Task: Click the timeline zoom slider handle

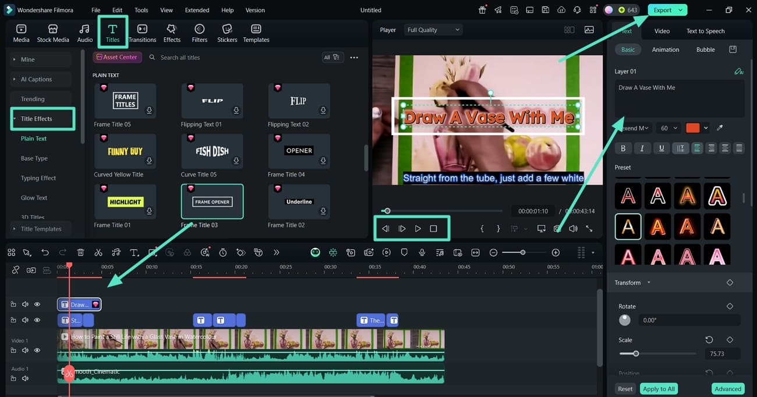Action: [523, 252]
